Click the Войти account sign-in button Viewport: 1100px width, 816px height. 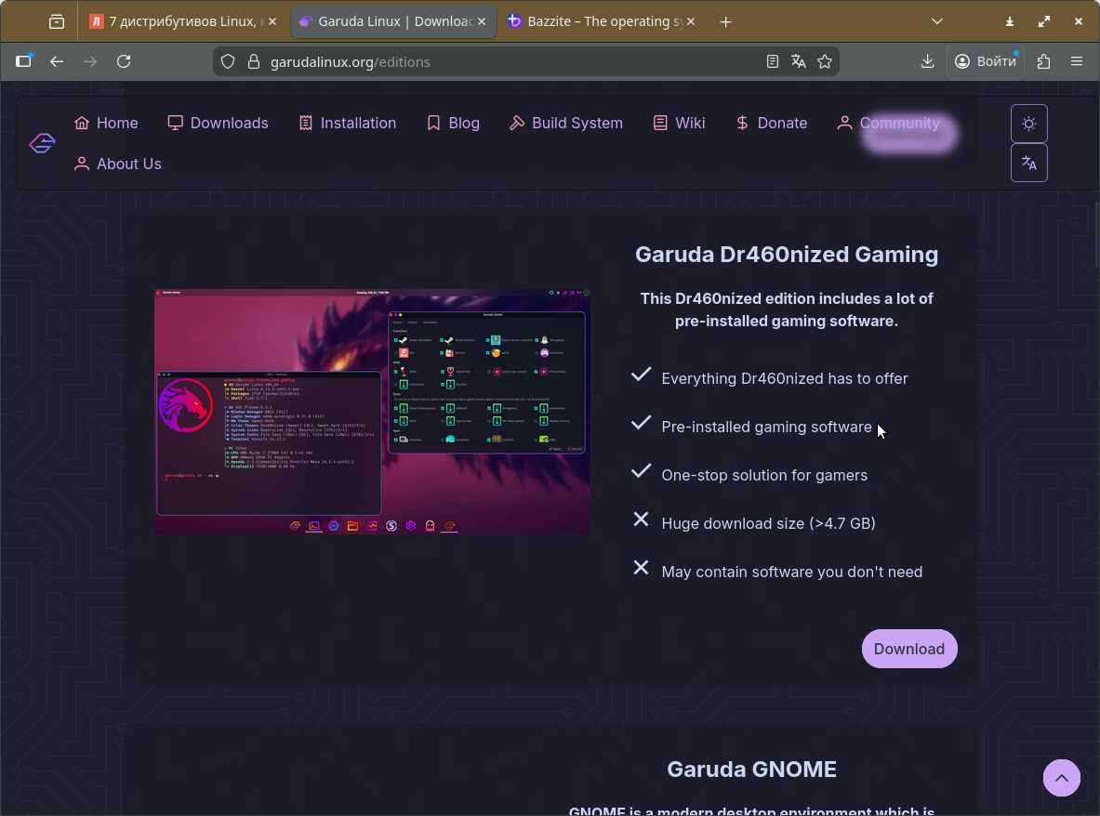986,61
